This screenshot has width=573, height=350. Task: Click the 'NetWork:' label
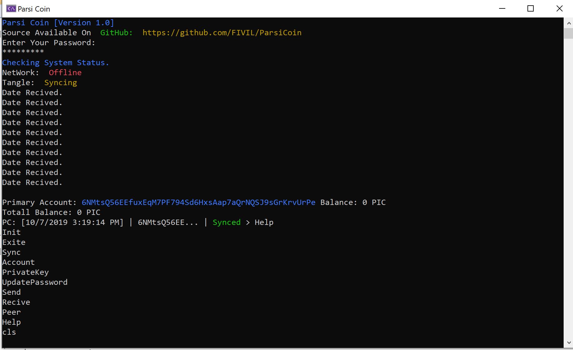(x=21, y=73)
